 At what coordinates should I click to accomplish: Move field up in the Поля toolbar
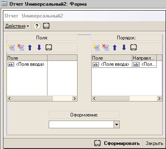[30, 48]
